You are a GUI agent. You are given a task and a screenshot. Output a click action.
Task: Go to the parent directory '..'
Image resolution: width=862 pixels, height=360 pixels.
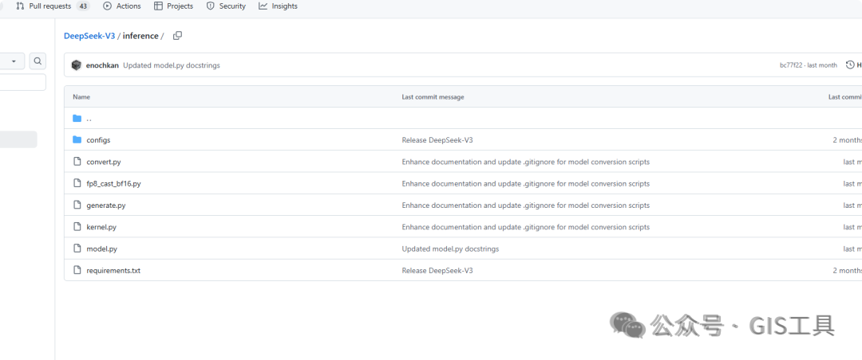(x=89, y=118)
